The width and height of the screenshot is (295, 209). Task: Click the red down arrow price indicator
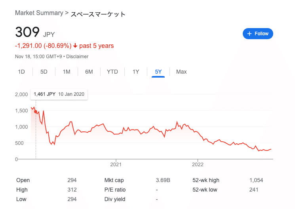[75, 46]
